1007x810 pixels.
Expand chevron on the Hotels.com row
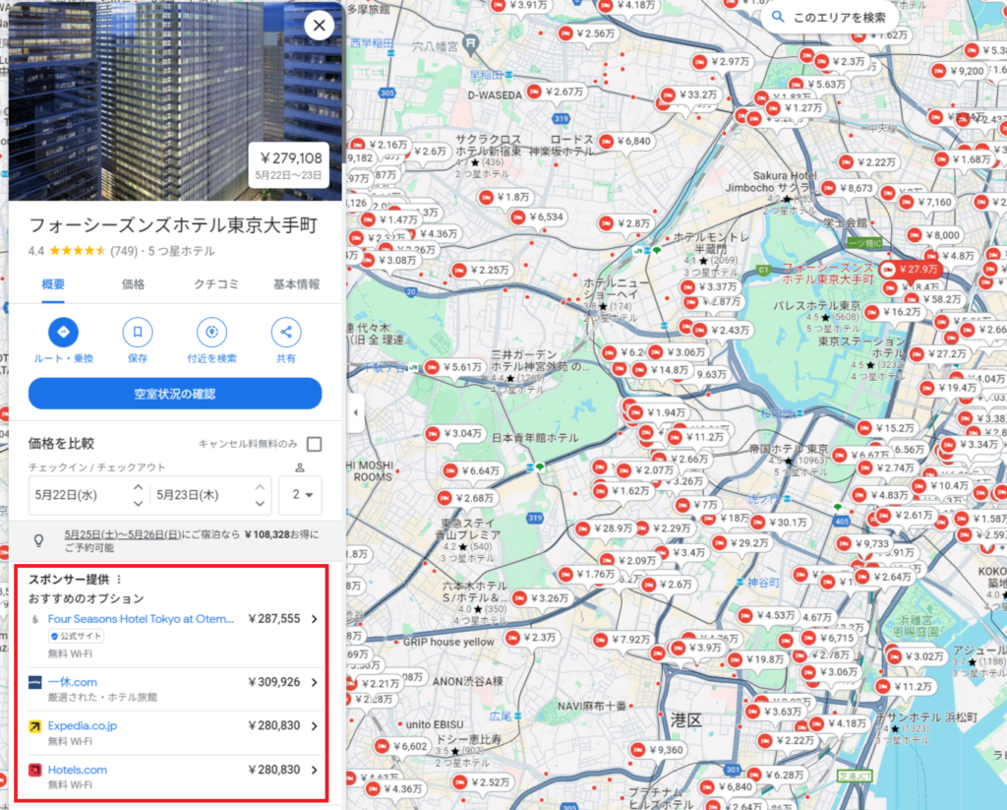[315, 770]
